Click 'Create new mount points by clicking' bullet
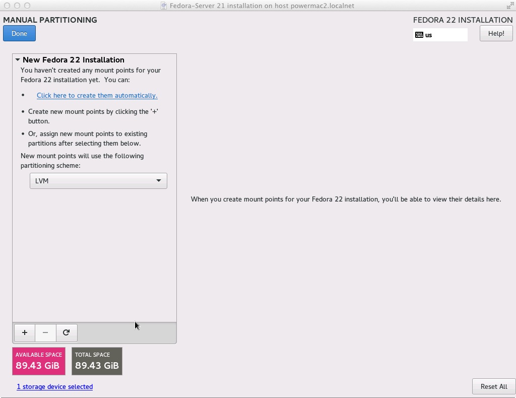516x398 pixels. 93,116
